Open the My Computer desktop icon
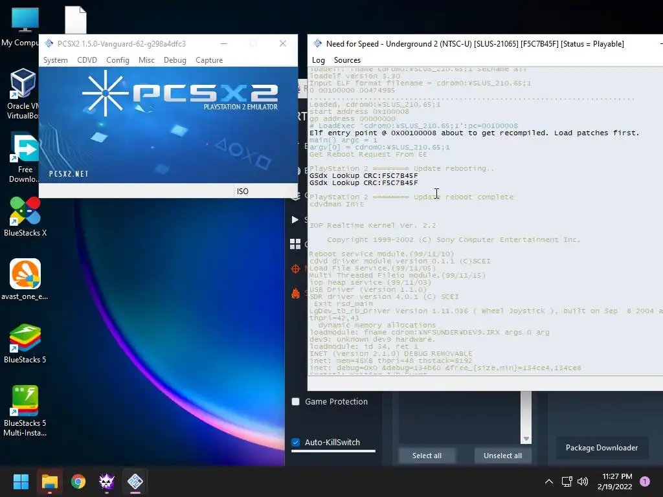Screen dimensions: 663x497 coord(25,26)
